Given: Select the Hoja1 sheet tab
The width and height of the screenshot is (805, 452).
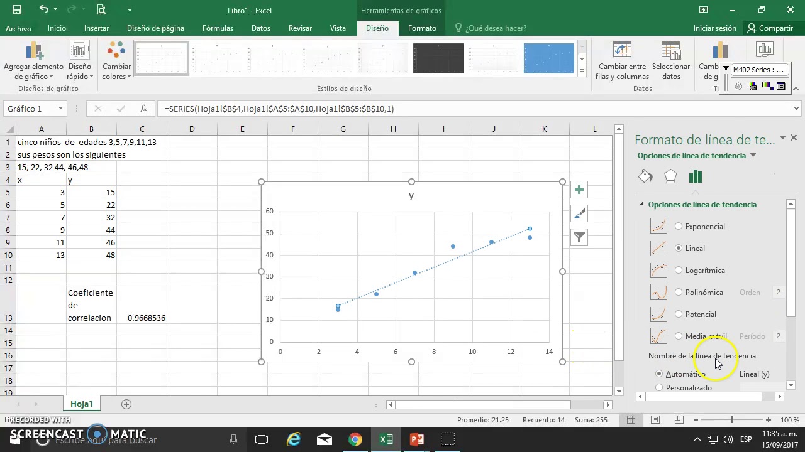Looking at the screenshot, I should click(82, 404).
